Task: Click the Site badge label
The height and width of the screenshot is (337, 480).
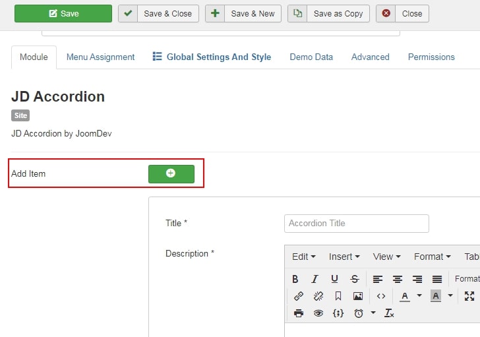Action: (x=20, y=115)
